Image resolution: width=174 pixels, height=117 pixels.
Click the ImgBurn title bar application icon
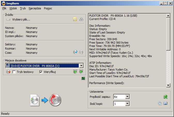pyautogui.click(x=4, y=3)
